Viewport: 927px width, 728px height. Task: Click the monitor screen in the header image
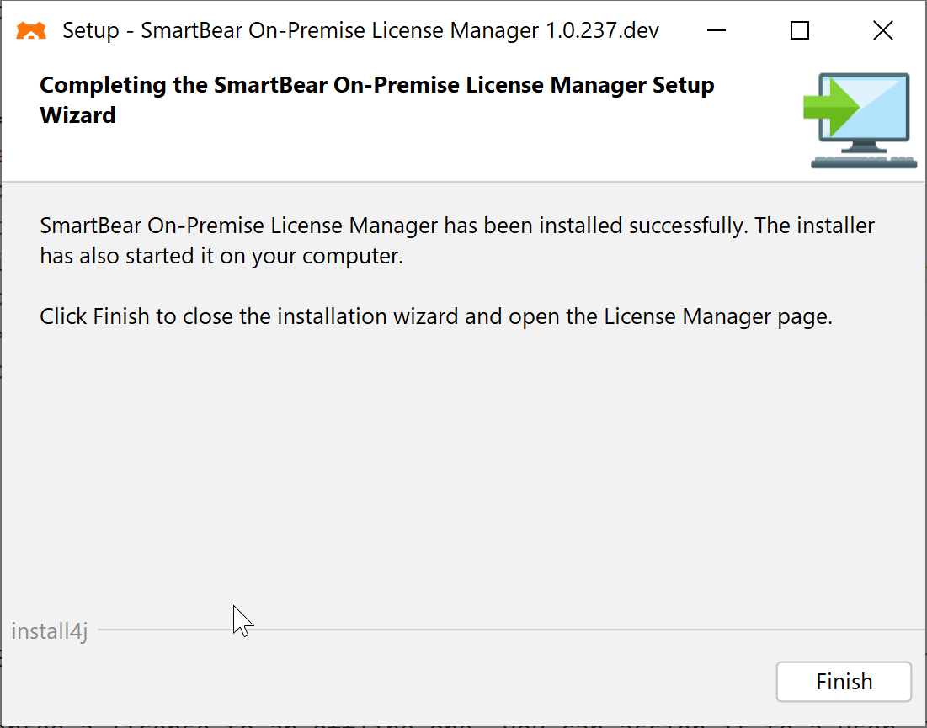[876, 109]
